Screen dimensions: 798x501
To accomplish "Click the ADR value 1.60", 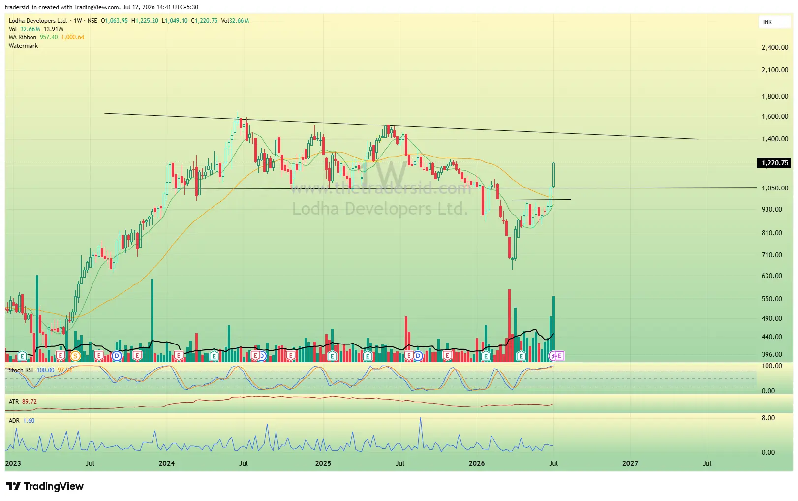I will 29,421.
